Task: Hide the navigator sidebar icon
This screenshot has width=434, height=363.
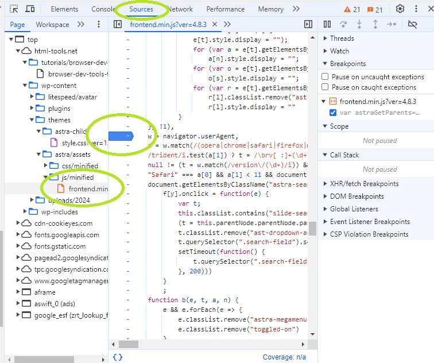Action: (x=117, y=24)
